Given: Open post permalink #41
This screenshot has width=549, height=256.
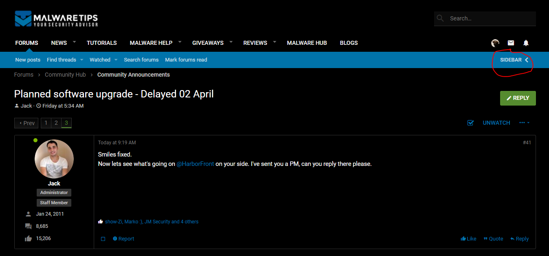Looking at the screenshot, I should [527, 143].
